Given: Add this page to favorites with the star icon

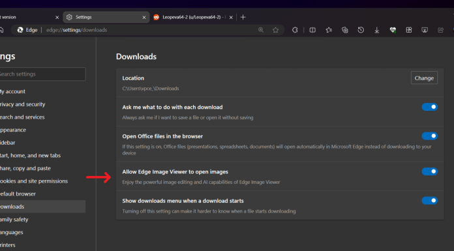Looking at the screenshot, I should tap(275, 30).
